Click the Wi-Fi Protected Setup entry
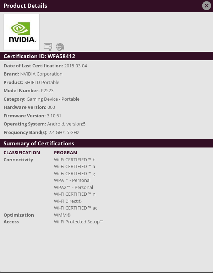The height and width of the screenshot is (273, 213). (x=79, y=222)
